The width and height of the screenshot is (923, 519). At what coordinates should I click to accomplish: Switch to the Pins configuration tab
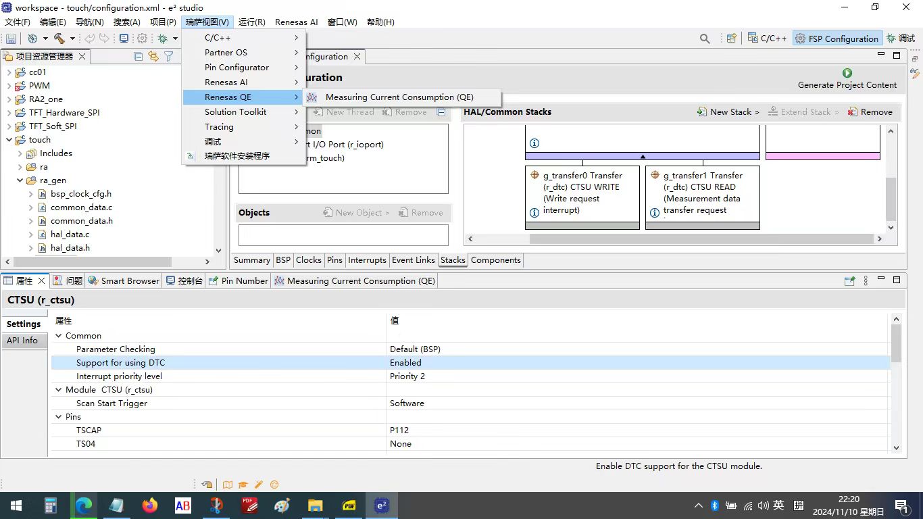(334, 260)
